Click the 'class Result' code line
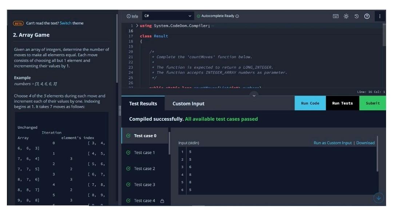 tap(154, 36)
